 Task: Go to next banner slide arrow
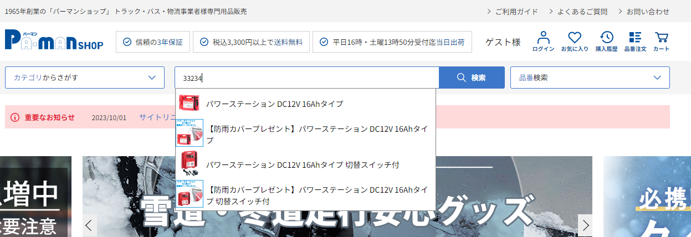pos(585,225)
